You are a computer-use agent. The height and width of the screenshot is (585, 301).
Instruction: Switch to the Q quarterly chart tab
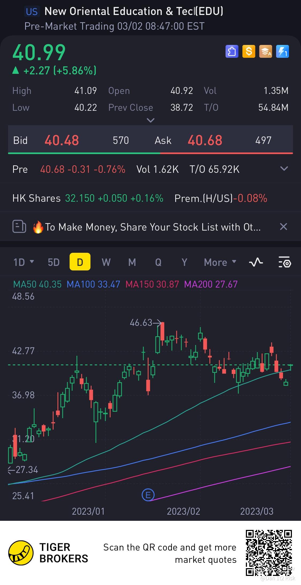pos(158,262)
